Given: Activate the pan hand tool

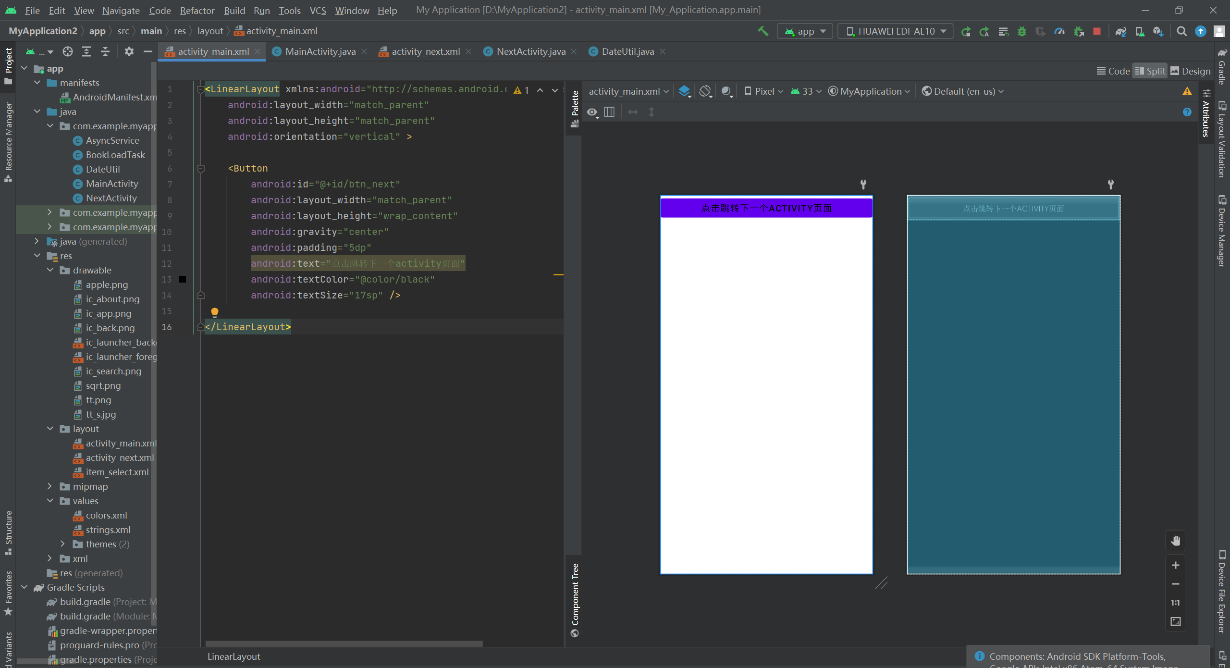Looking at the screenshot, I should coord(1175,541).
